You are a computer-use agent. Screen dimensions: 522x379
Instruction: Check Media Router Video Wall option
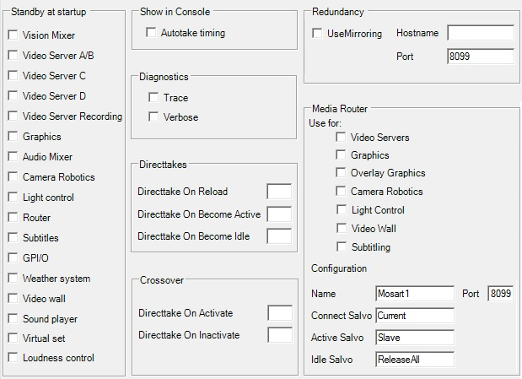click(341, 229)
